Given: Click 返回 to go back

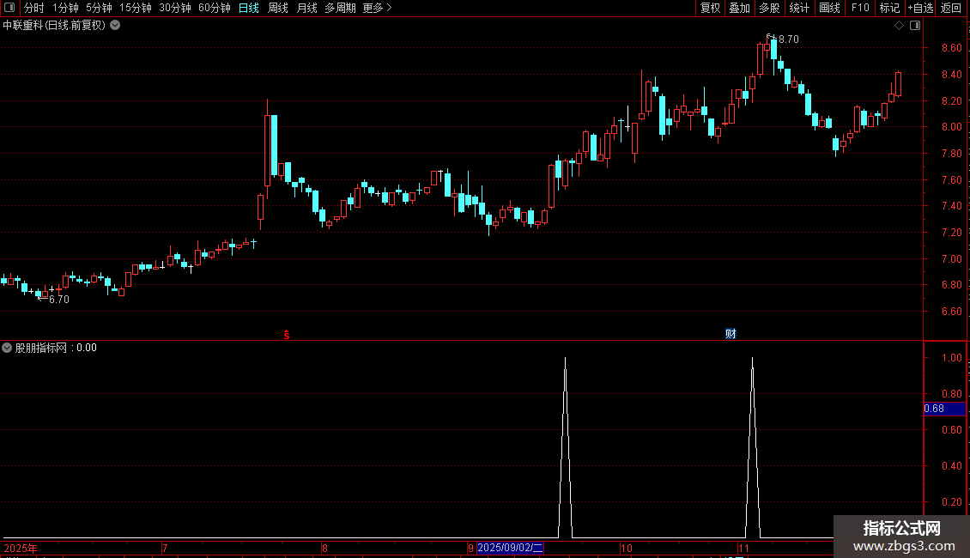Looking at the screenshot, I should (x=951, y=8).
